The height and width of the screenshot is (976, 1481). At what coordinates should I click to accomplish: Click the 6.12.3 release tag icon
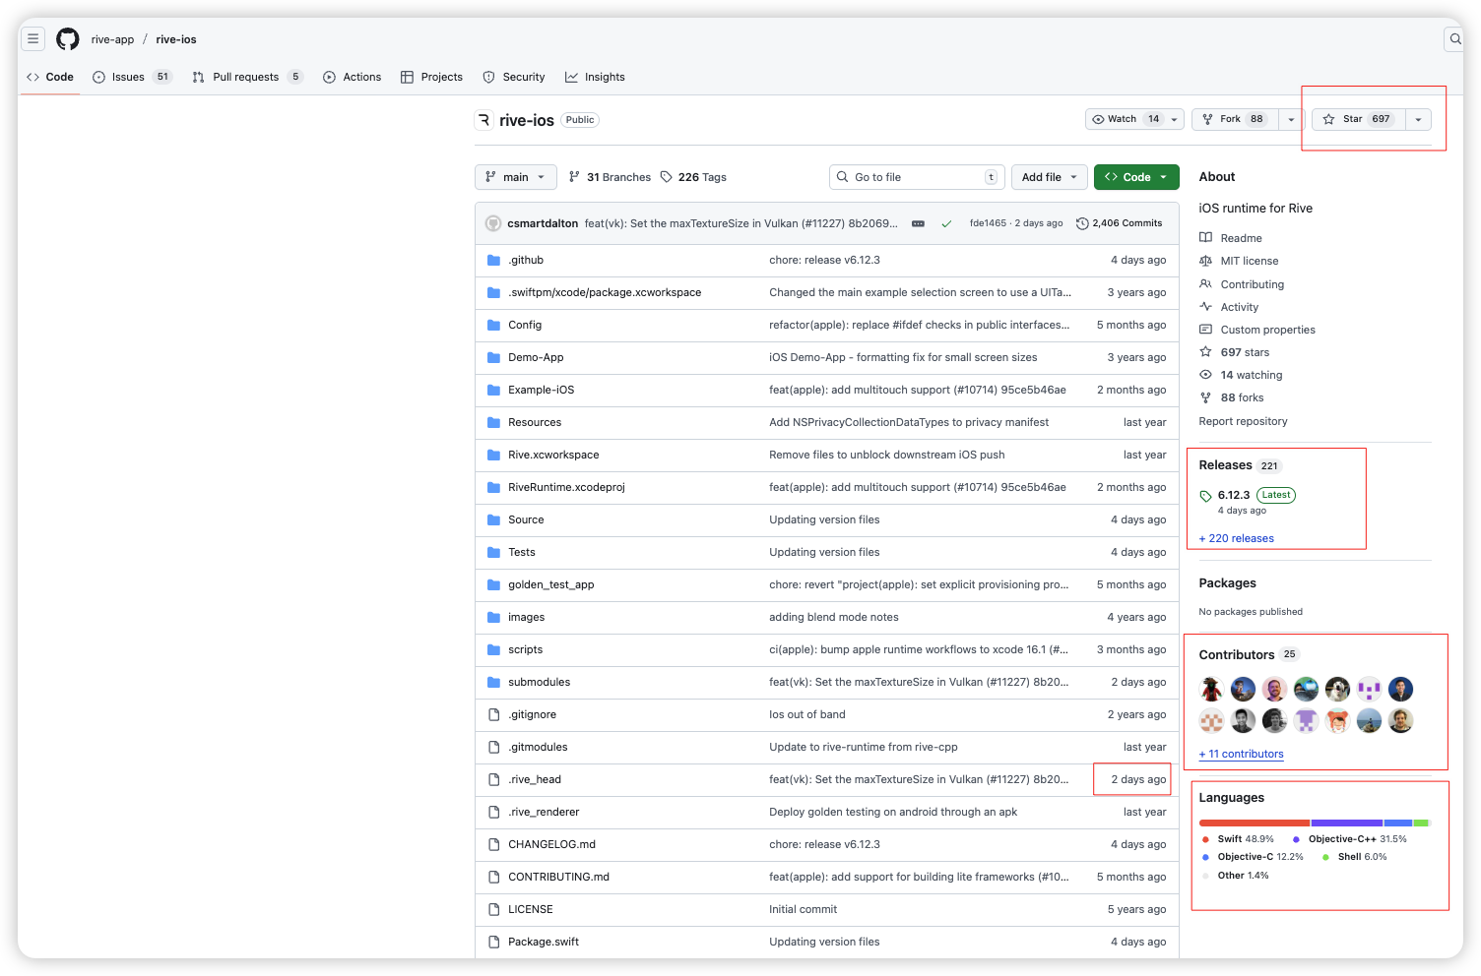point(1205,496)
